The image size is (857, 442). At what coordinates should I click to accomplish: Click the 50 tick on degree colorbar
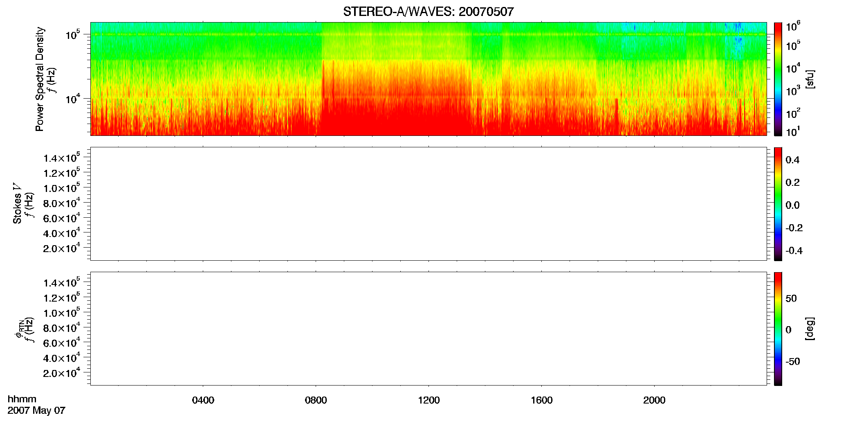click(791, 298)
